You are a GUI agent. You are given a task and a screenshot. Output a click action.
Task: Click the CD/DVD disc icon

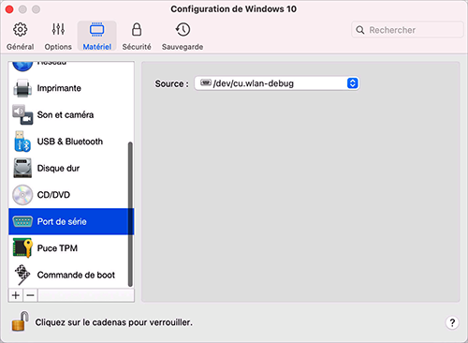[22, 195]
